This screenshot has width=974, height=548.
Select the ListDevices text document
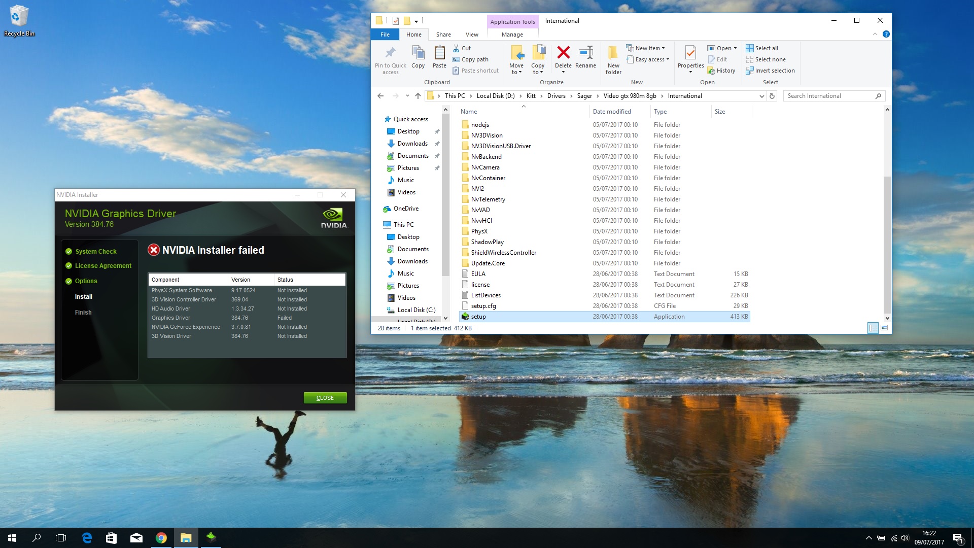(604, 295)
